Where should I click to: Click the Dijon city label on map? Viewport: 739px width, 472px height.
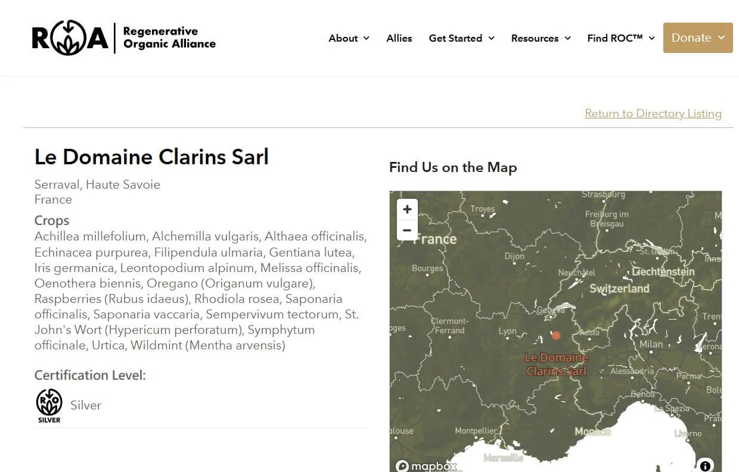click(514, 257)
